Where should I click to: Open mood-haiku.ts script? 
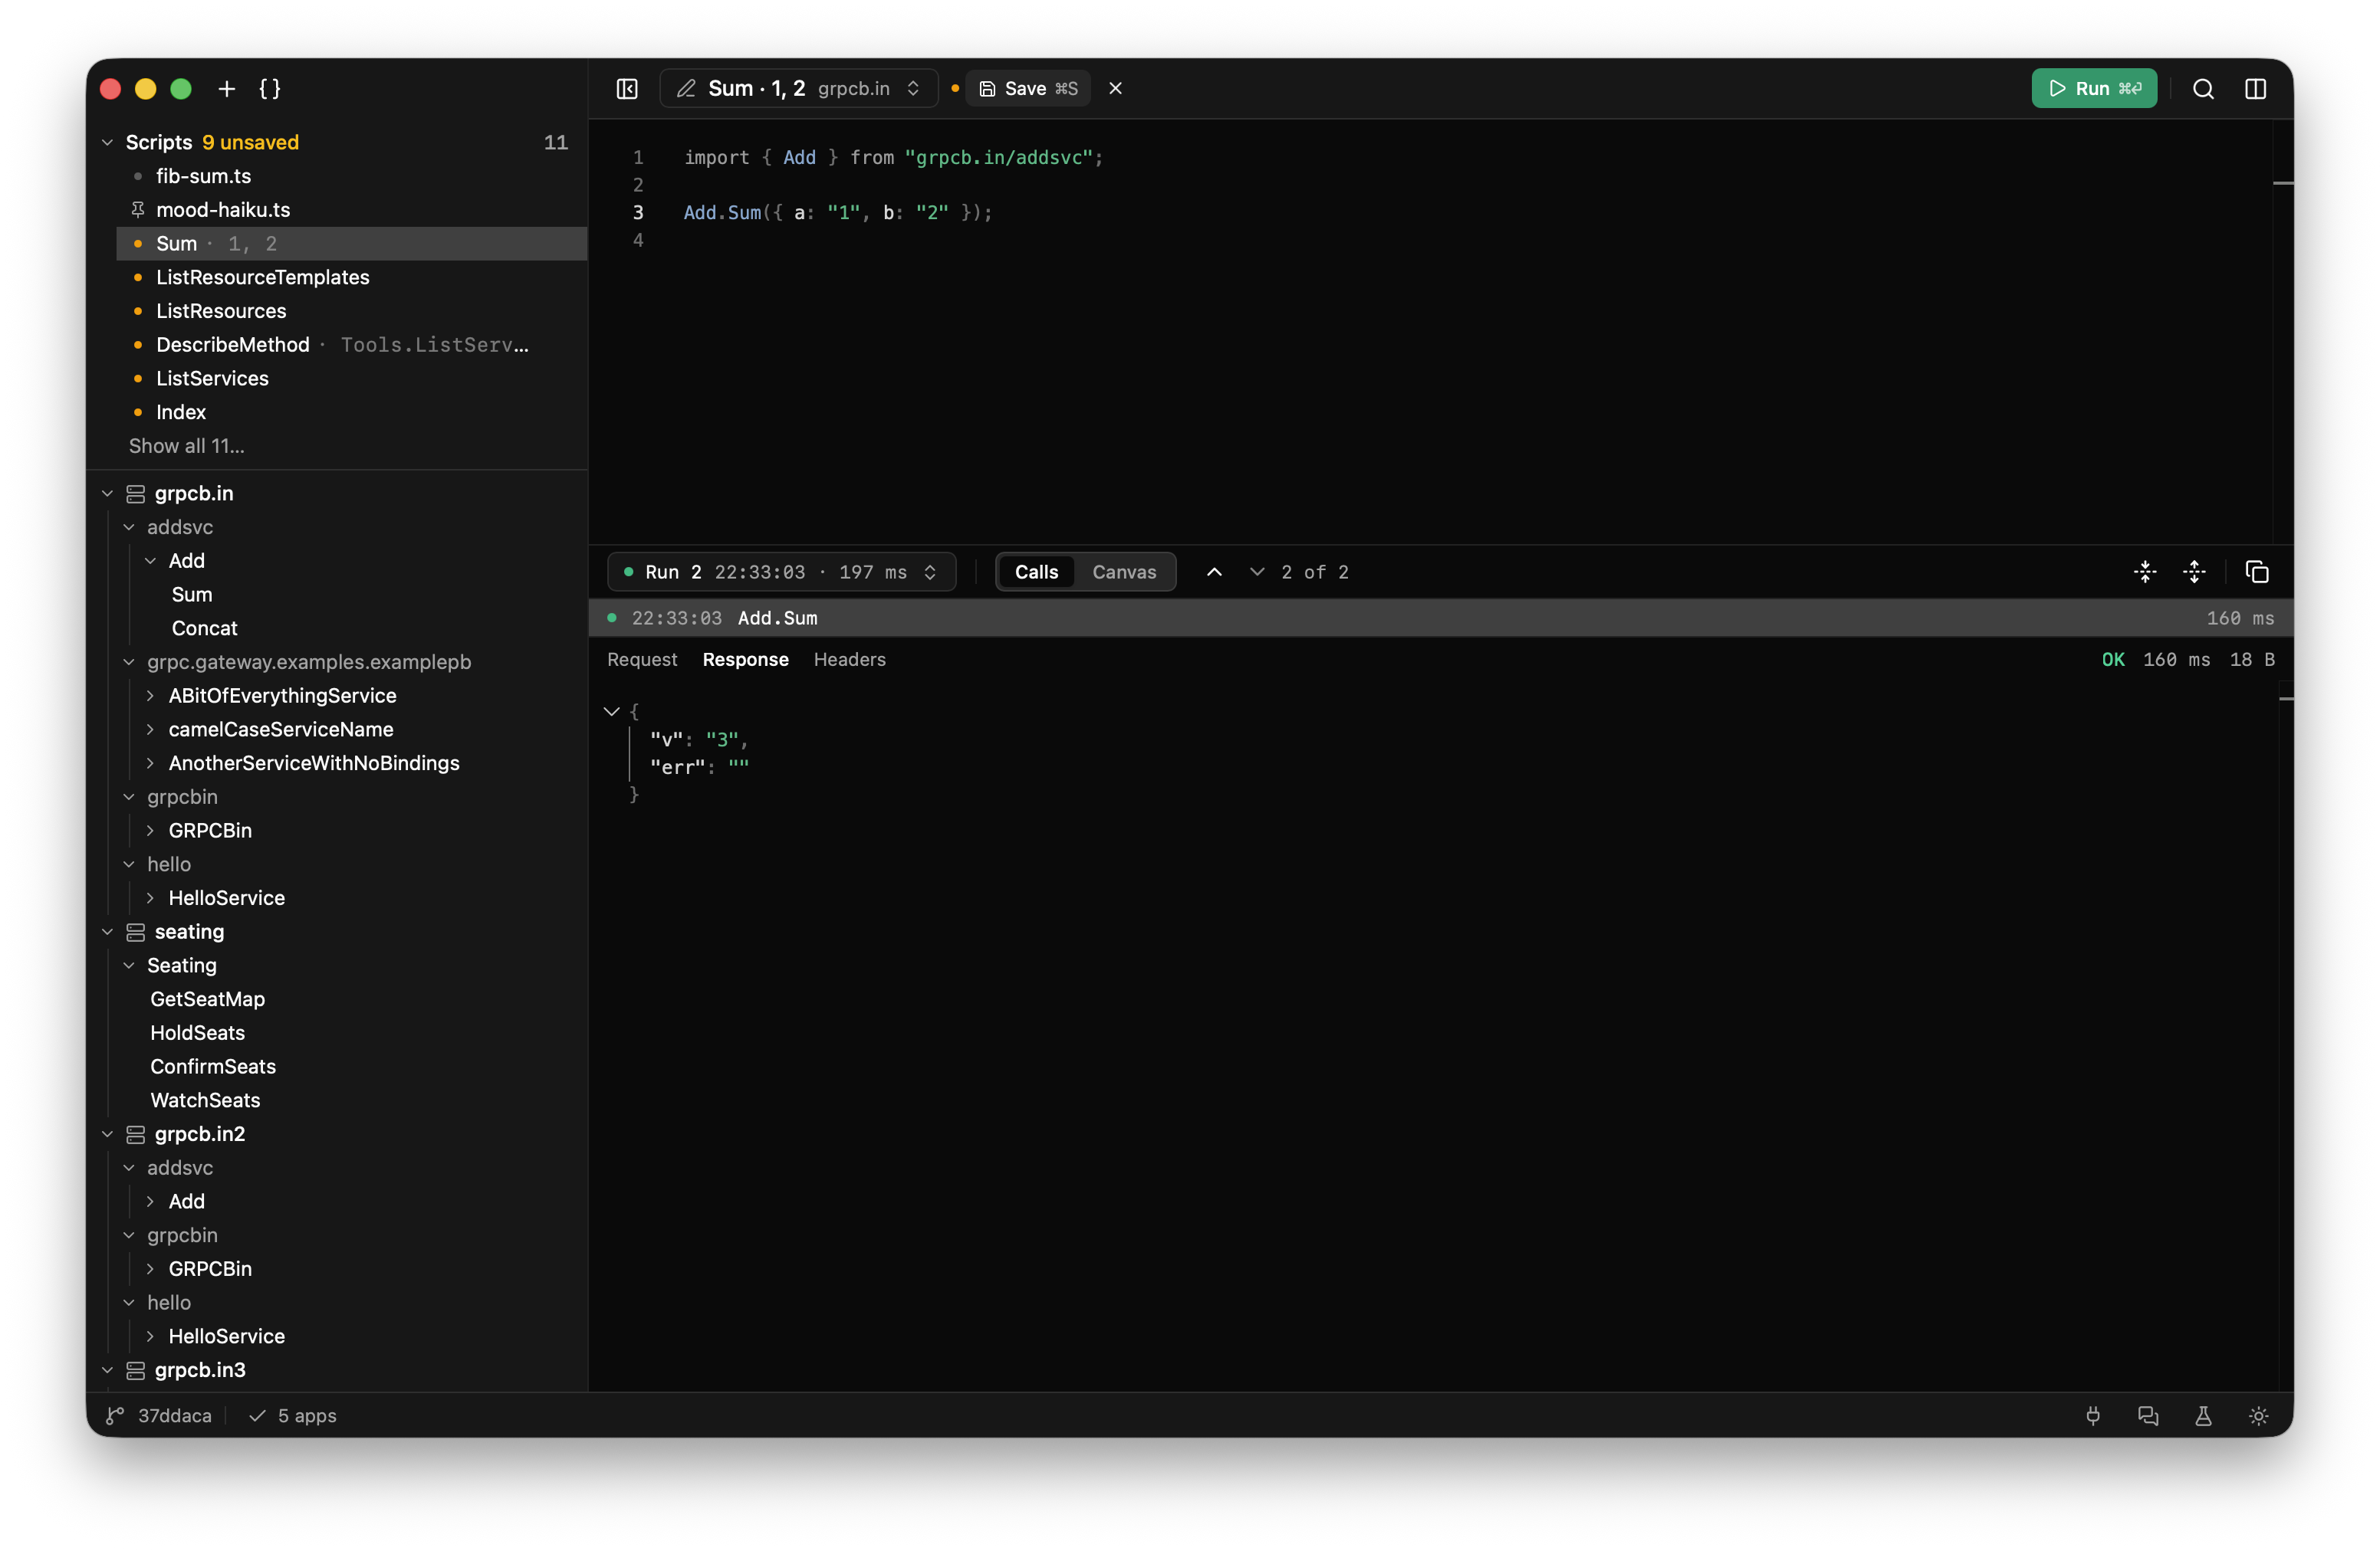(351, 210)
